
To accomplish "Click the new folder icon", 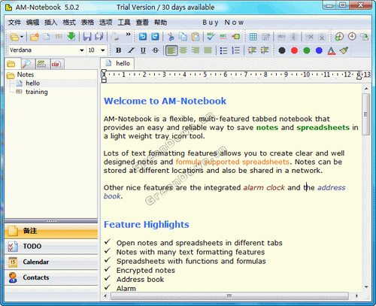I will [34, 37].
